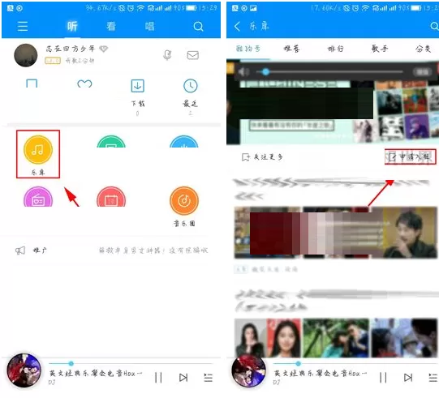Select the 推荐 tab
Screen dimensions: 439x398
(292, 49)
